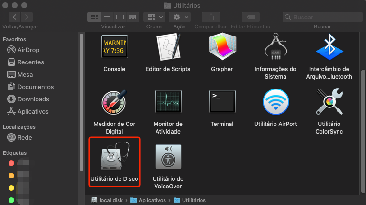366x205 pixels.
Task: Switch to column view
Action: 120,17
